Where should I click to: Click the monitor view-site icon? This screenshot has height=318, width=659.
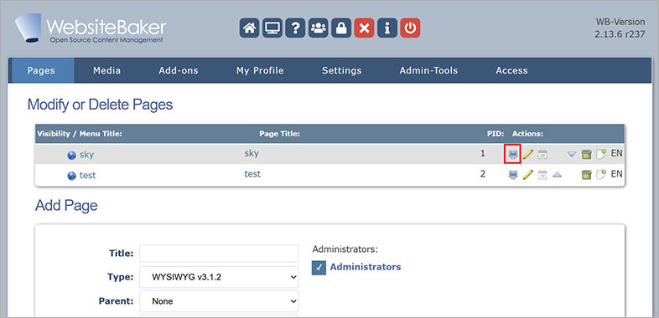pos(272,28)
